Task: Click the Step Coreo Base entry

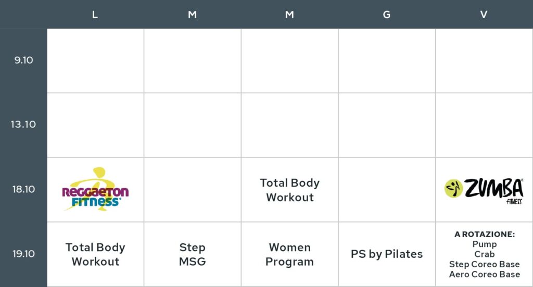Action: pyautogui.click(x=485, y=264)
